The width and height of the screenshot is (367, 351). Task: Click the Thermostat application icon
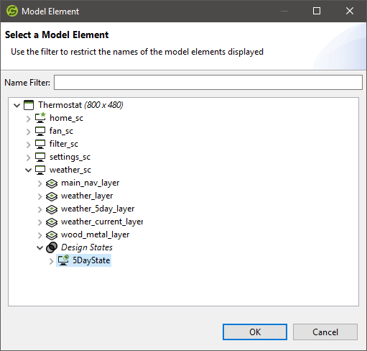tap(29, 105)
